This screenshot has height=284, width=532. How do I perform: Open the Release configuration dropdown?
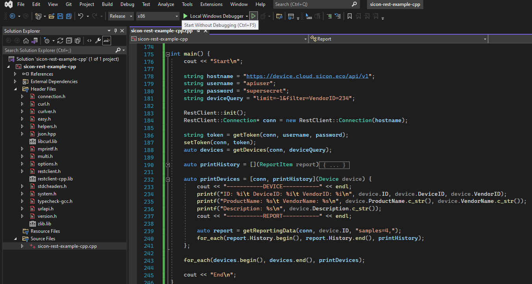121,16
